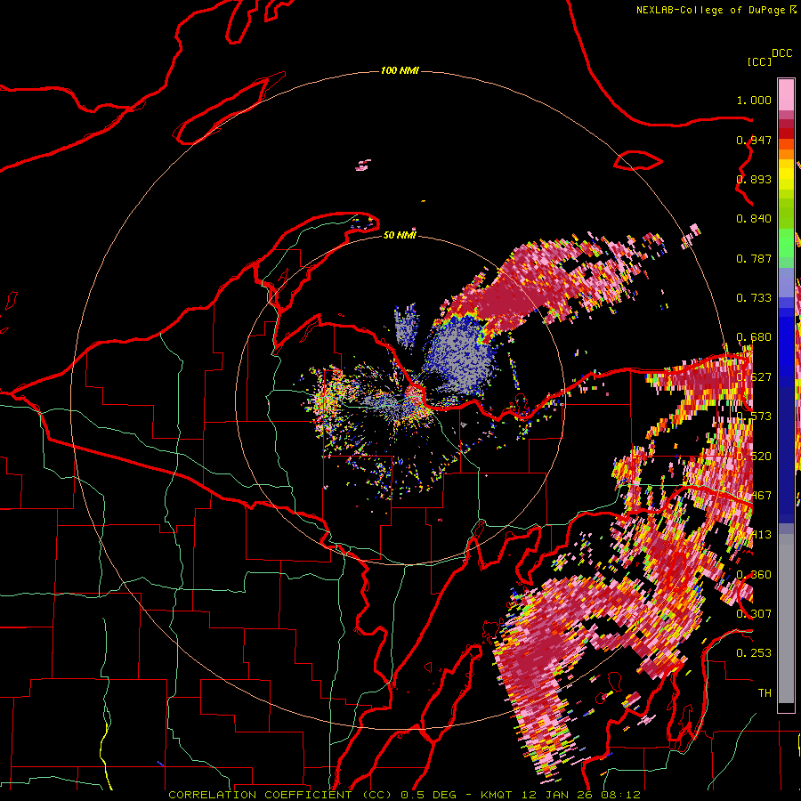
Task: Click the KMQT station identifier in caption
Action: point(496,795)
